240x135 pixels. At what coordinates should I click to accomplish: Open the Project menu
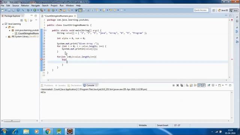(x=54, y=6)
